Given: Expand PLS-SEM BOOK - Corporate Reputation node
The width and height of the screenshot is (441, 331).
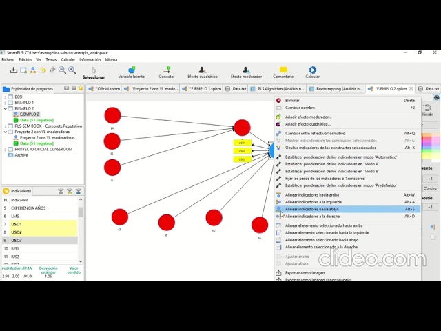Looking at the screenshot, I should pyautogui.click(x=5, y=126).
